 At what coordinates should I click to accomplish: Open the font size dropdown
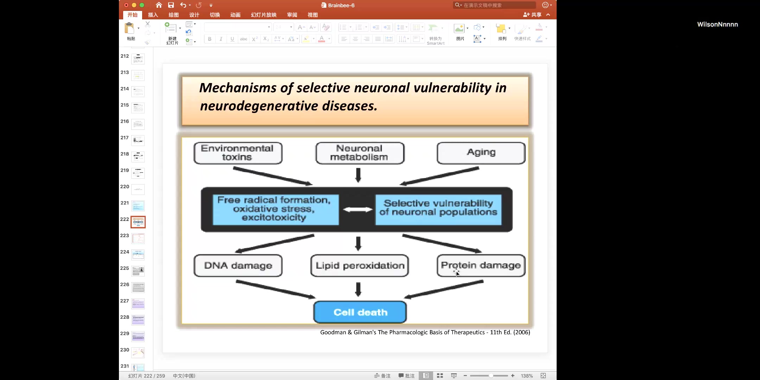(x=291, y=27)
